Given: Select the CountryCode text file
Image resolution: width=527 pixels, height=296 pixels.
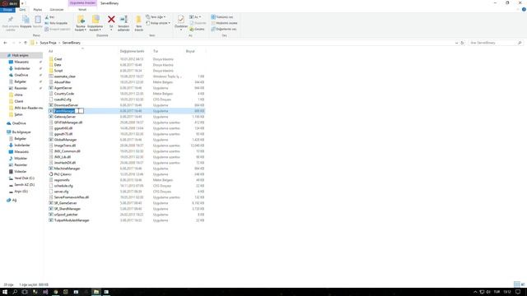Looking at the screenshot, I should click(64, 94).
